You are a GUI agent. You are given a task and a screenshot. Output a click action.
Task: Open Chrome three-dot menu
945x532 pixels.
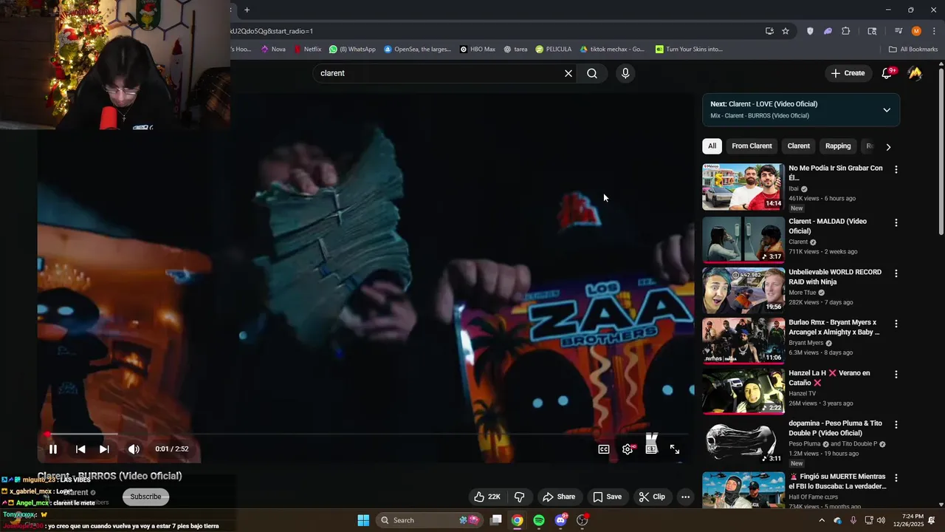coord(934,31)
